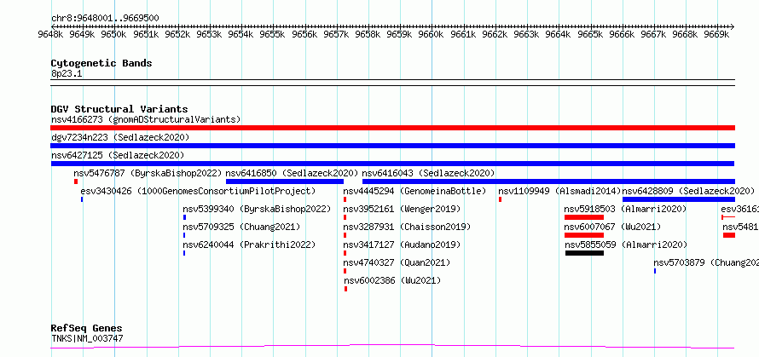Click the TNKS|NM_003747 gene label
759x357 pixels.
87,338
